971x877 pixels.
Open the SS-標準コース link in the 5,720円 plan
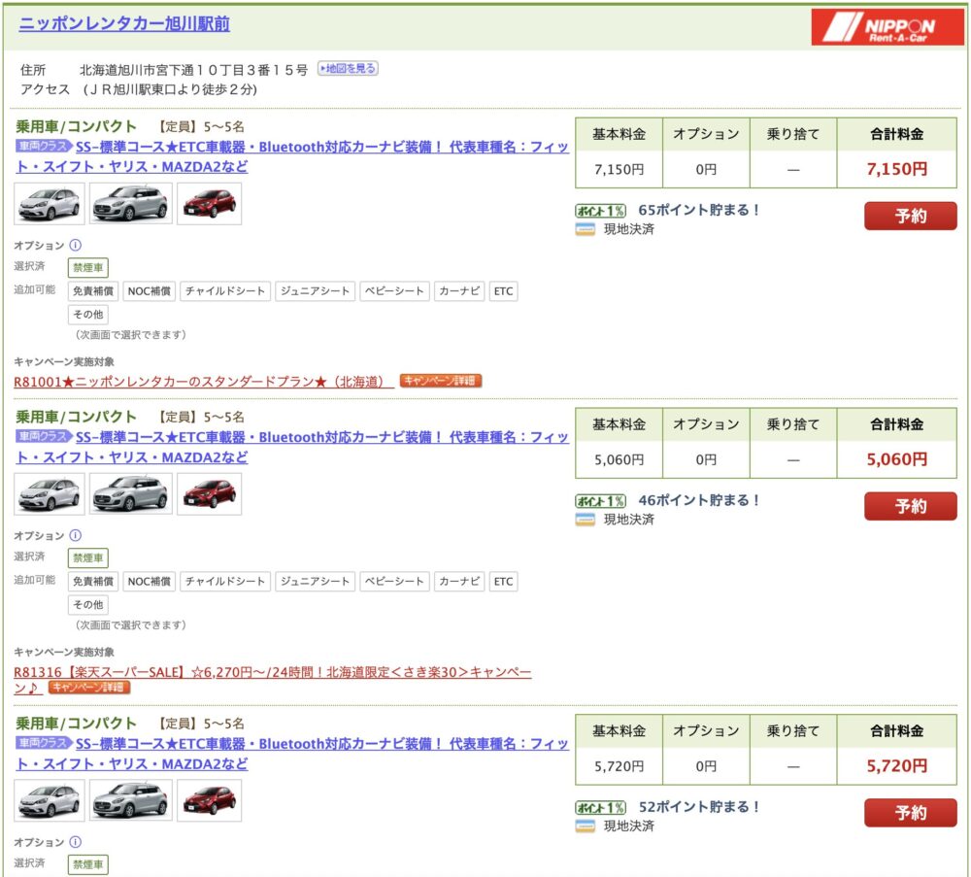point(292,754)
